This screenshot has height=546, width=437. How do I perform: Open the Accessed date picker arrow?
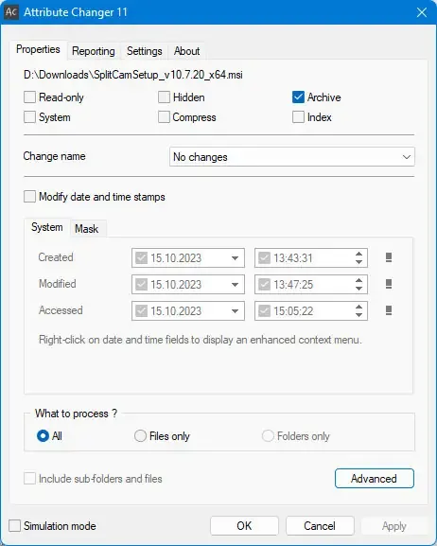pyautogui.click(x=235, y=311)
